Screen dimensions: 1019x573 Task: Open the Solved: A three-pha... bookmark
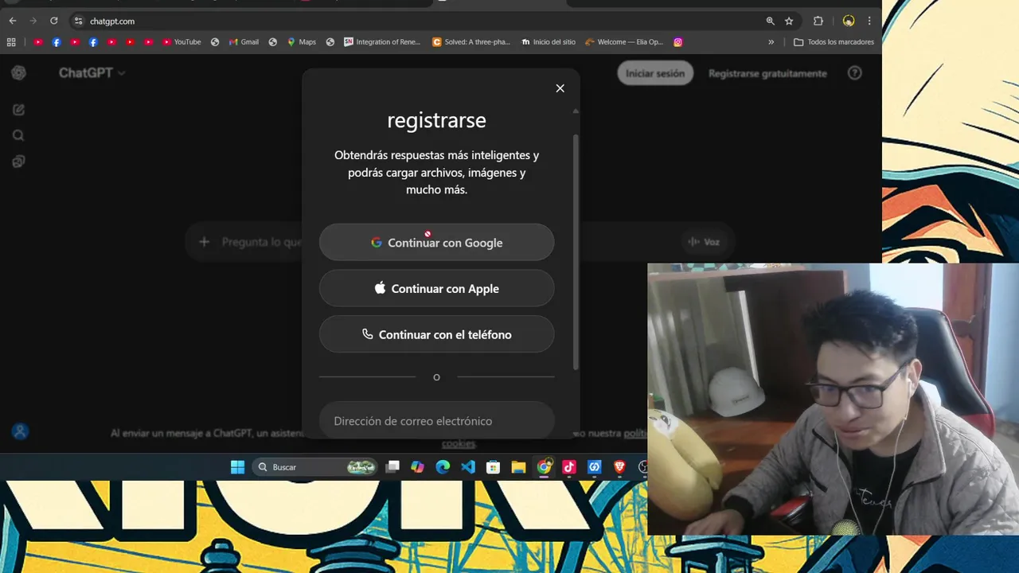point(471,42)
